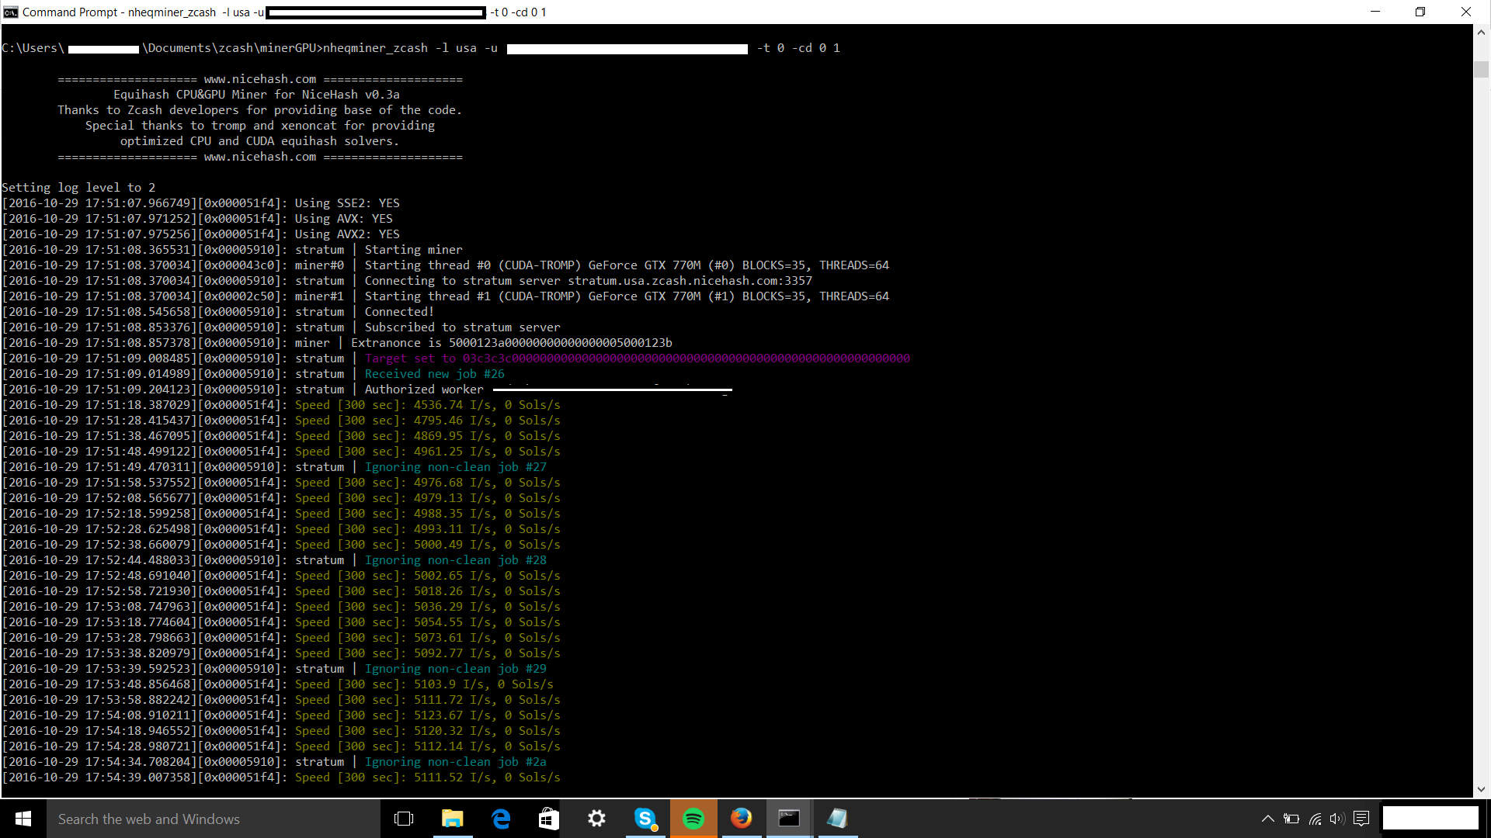Open Spotify from the taskbar
Image resolution: width=1491 pixels, height=838 pixels.
[x=693, y=819]
